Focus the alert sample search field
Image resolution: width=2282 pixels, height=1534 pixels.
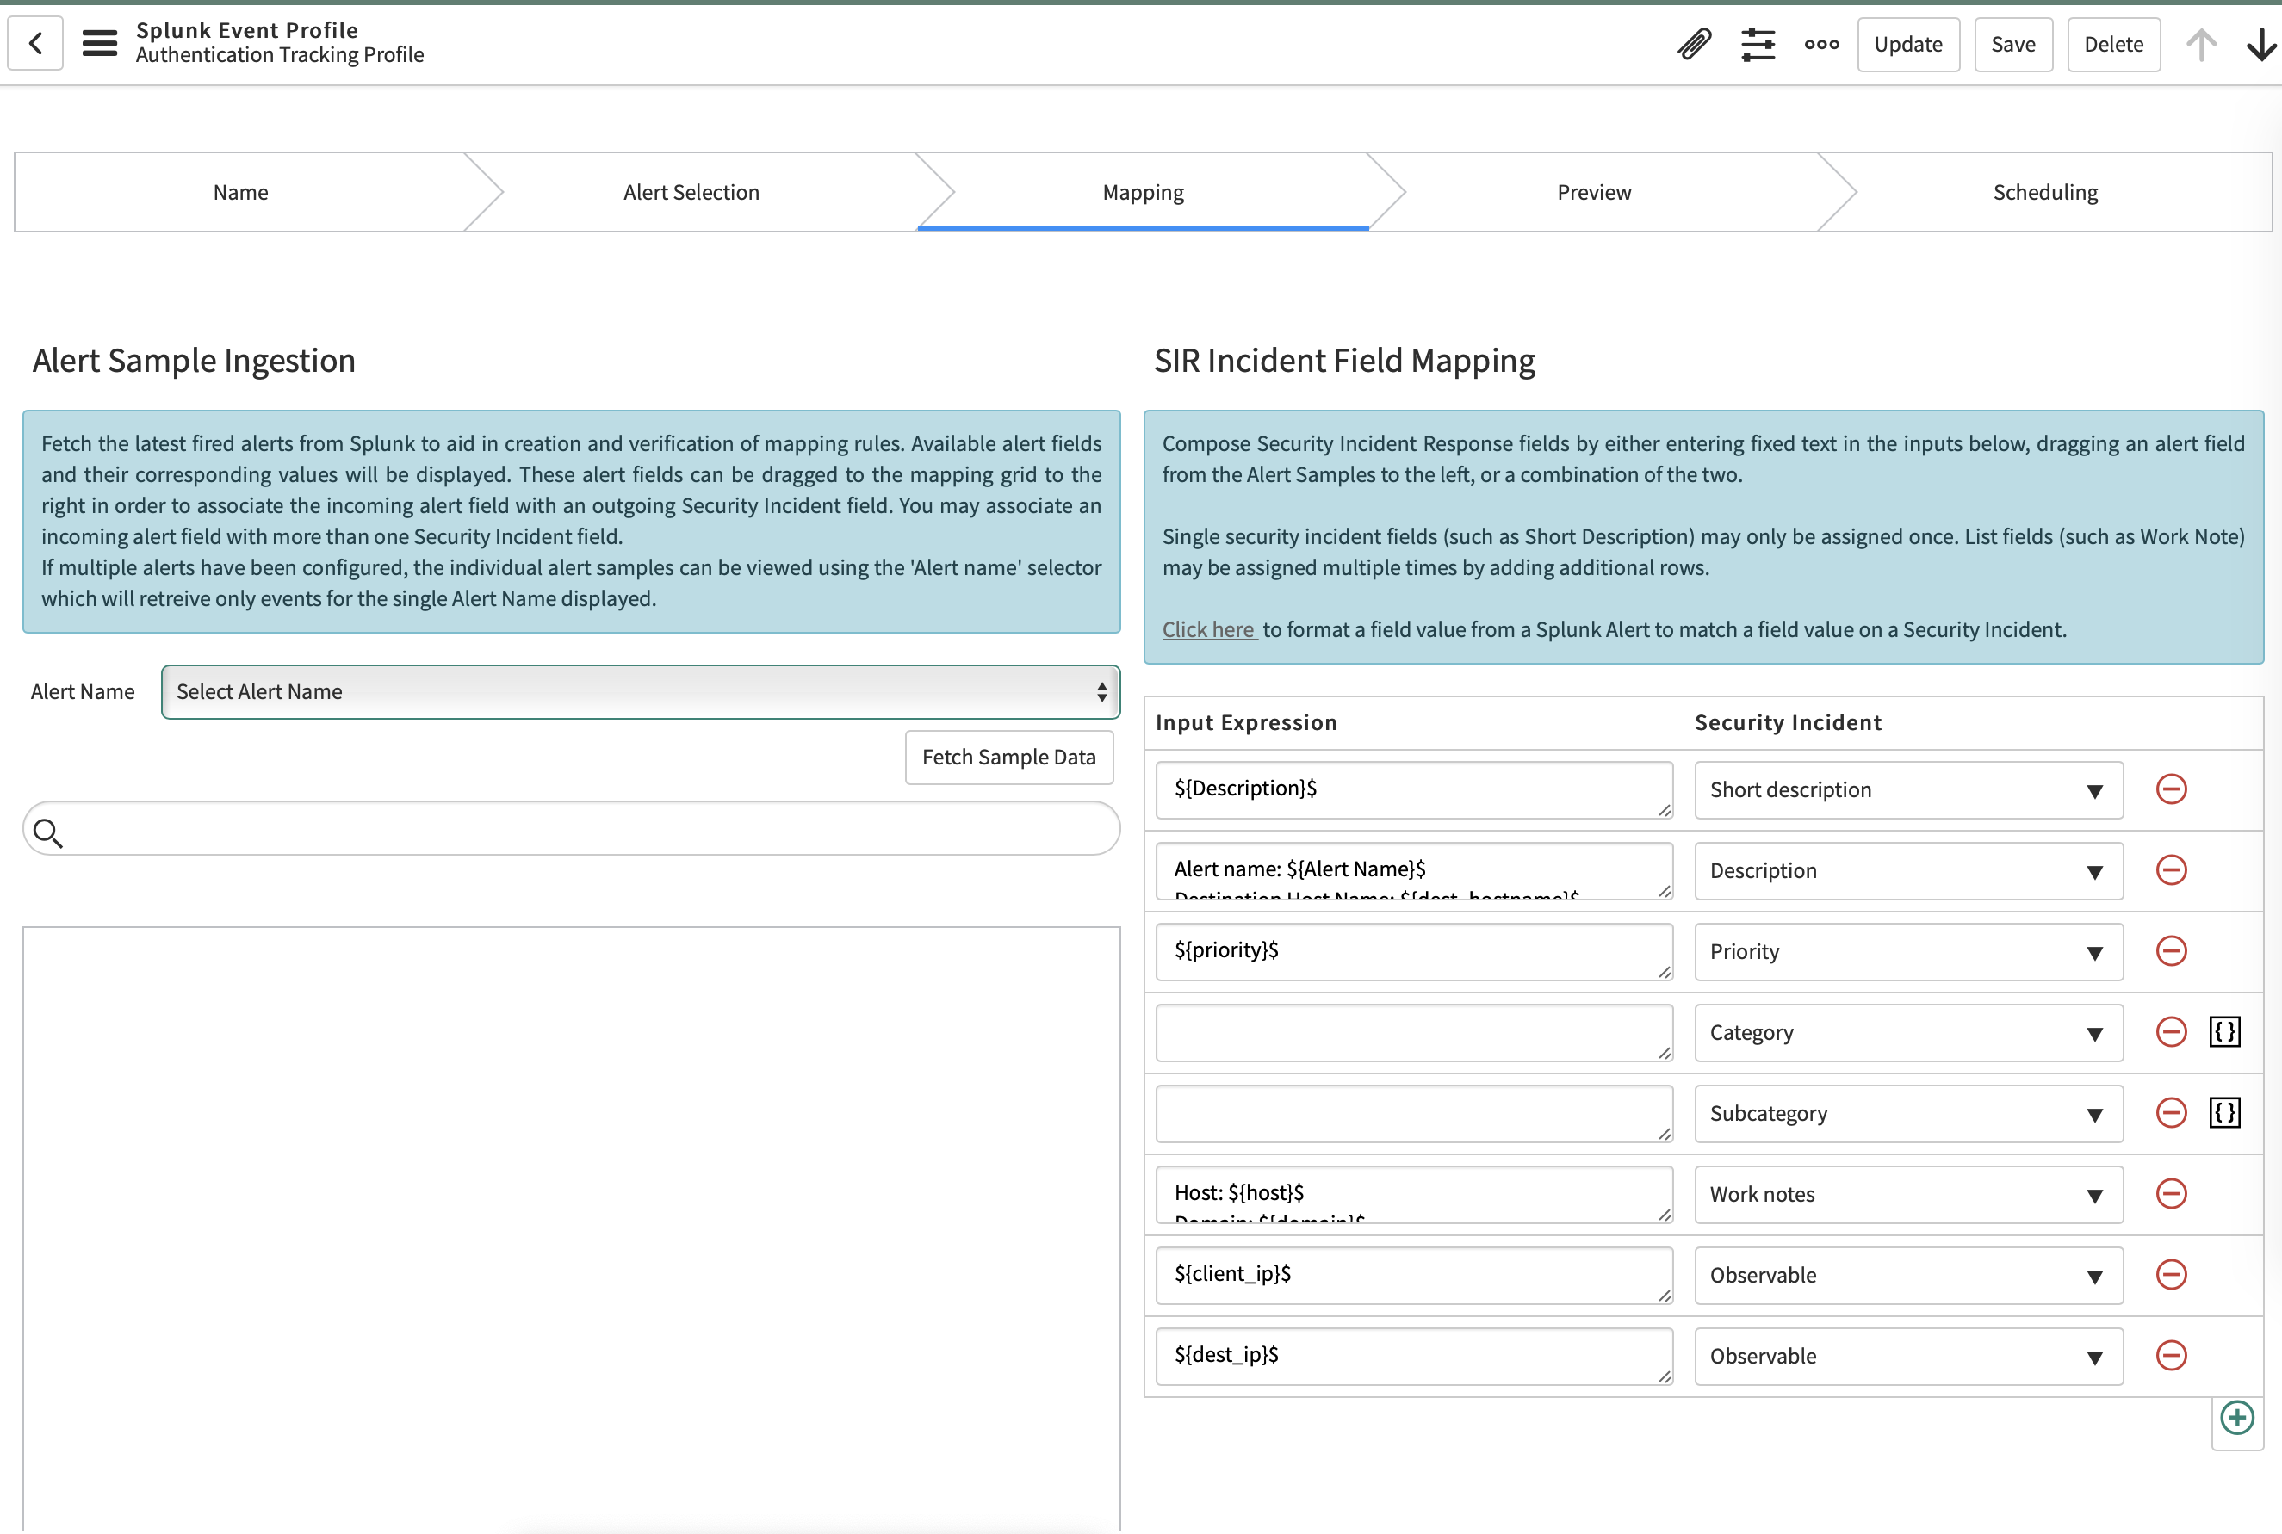572,829
